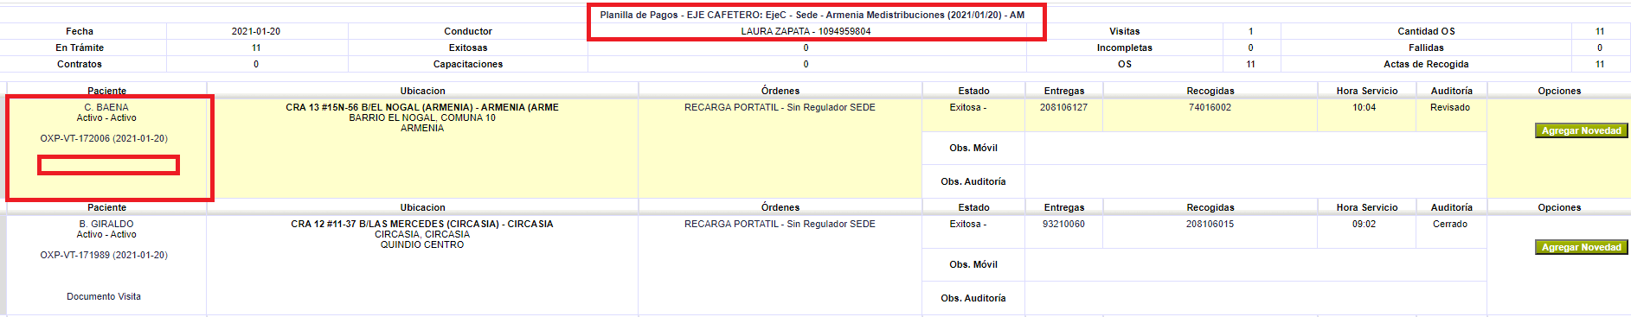
Task: Click the CRA 13 #15N-56 El Nogal address
Action: click(422, 107)
